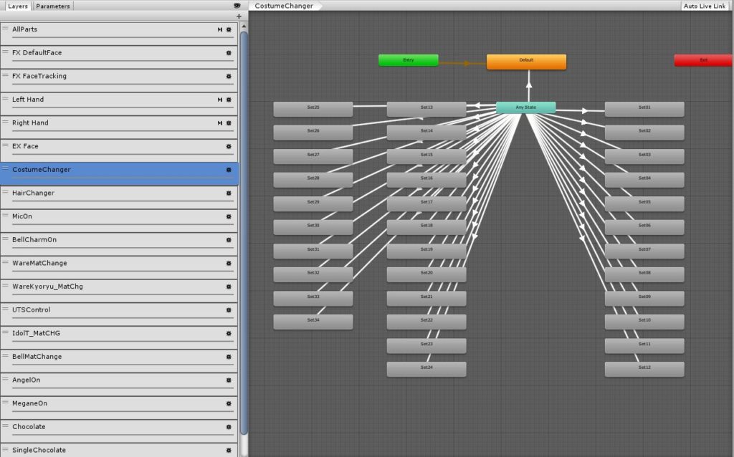734x457 pixels.
Task: Open the CostumeChanger layer gear settings
Action: click(x=229, y=170)
